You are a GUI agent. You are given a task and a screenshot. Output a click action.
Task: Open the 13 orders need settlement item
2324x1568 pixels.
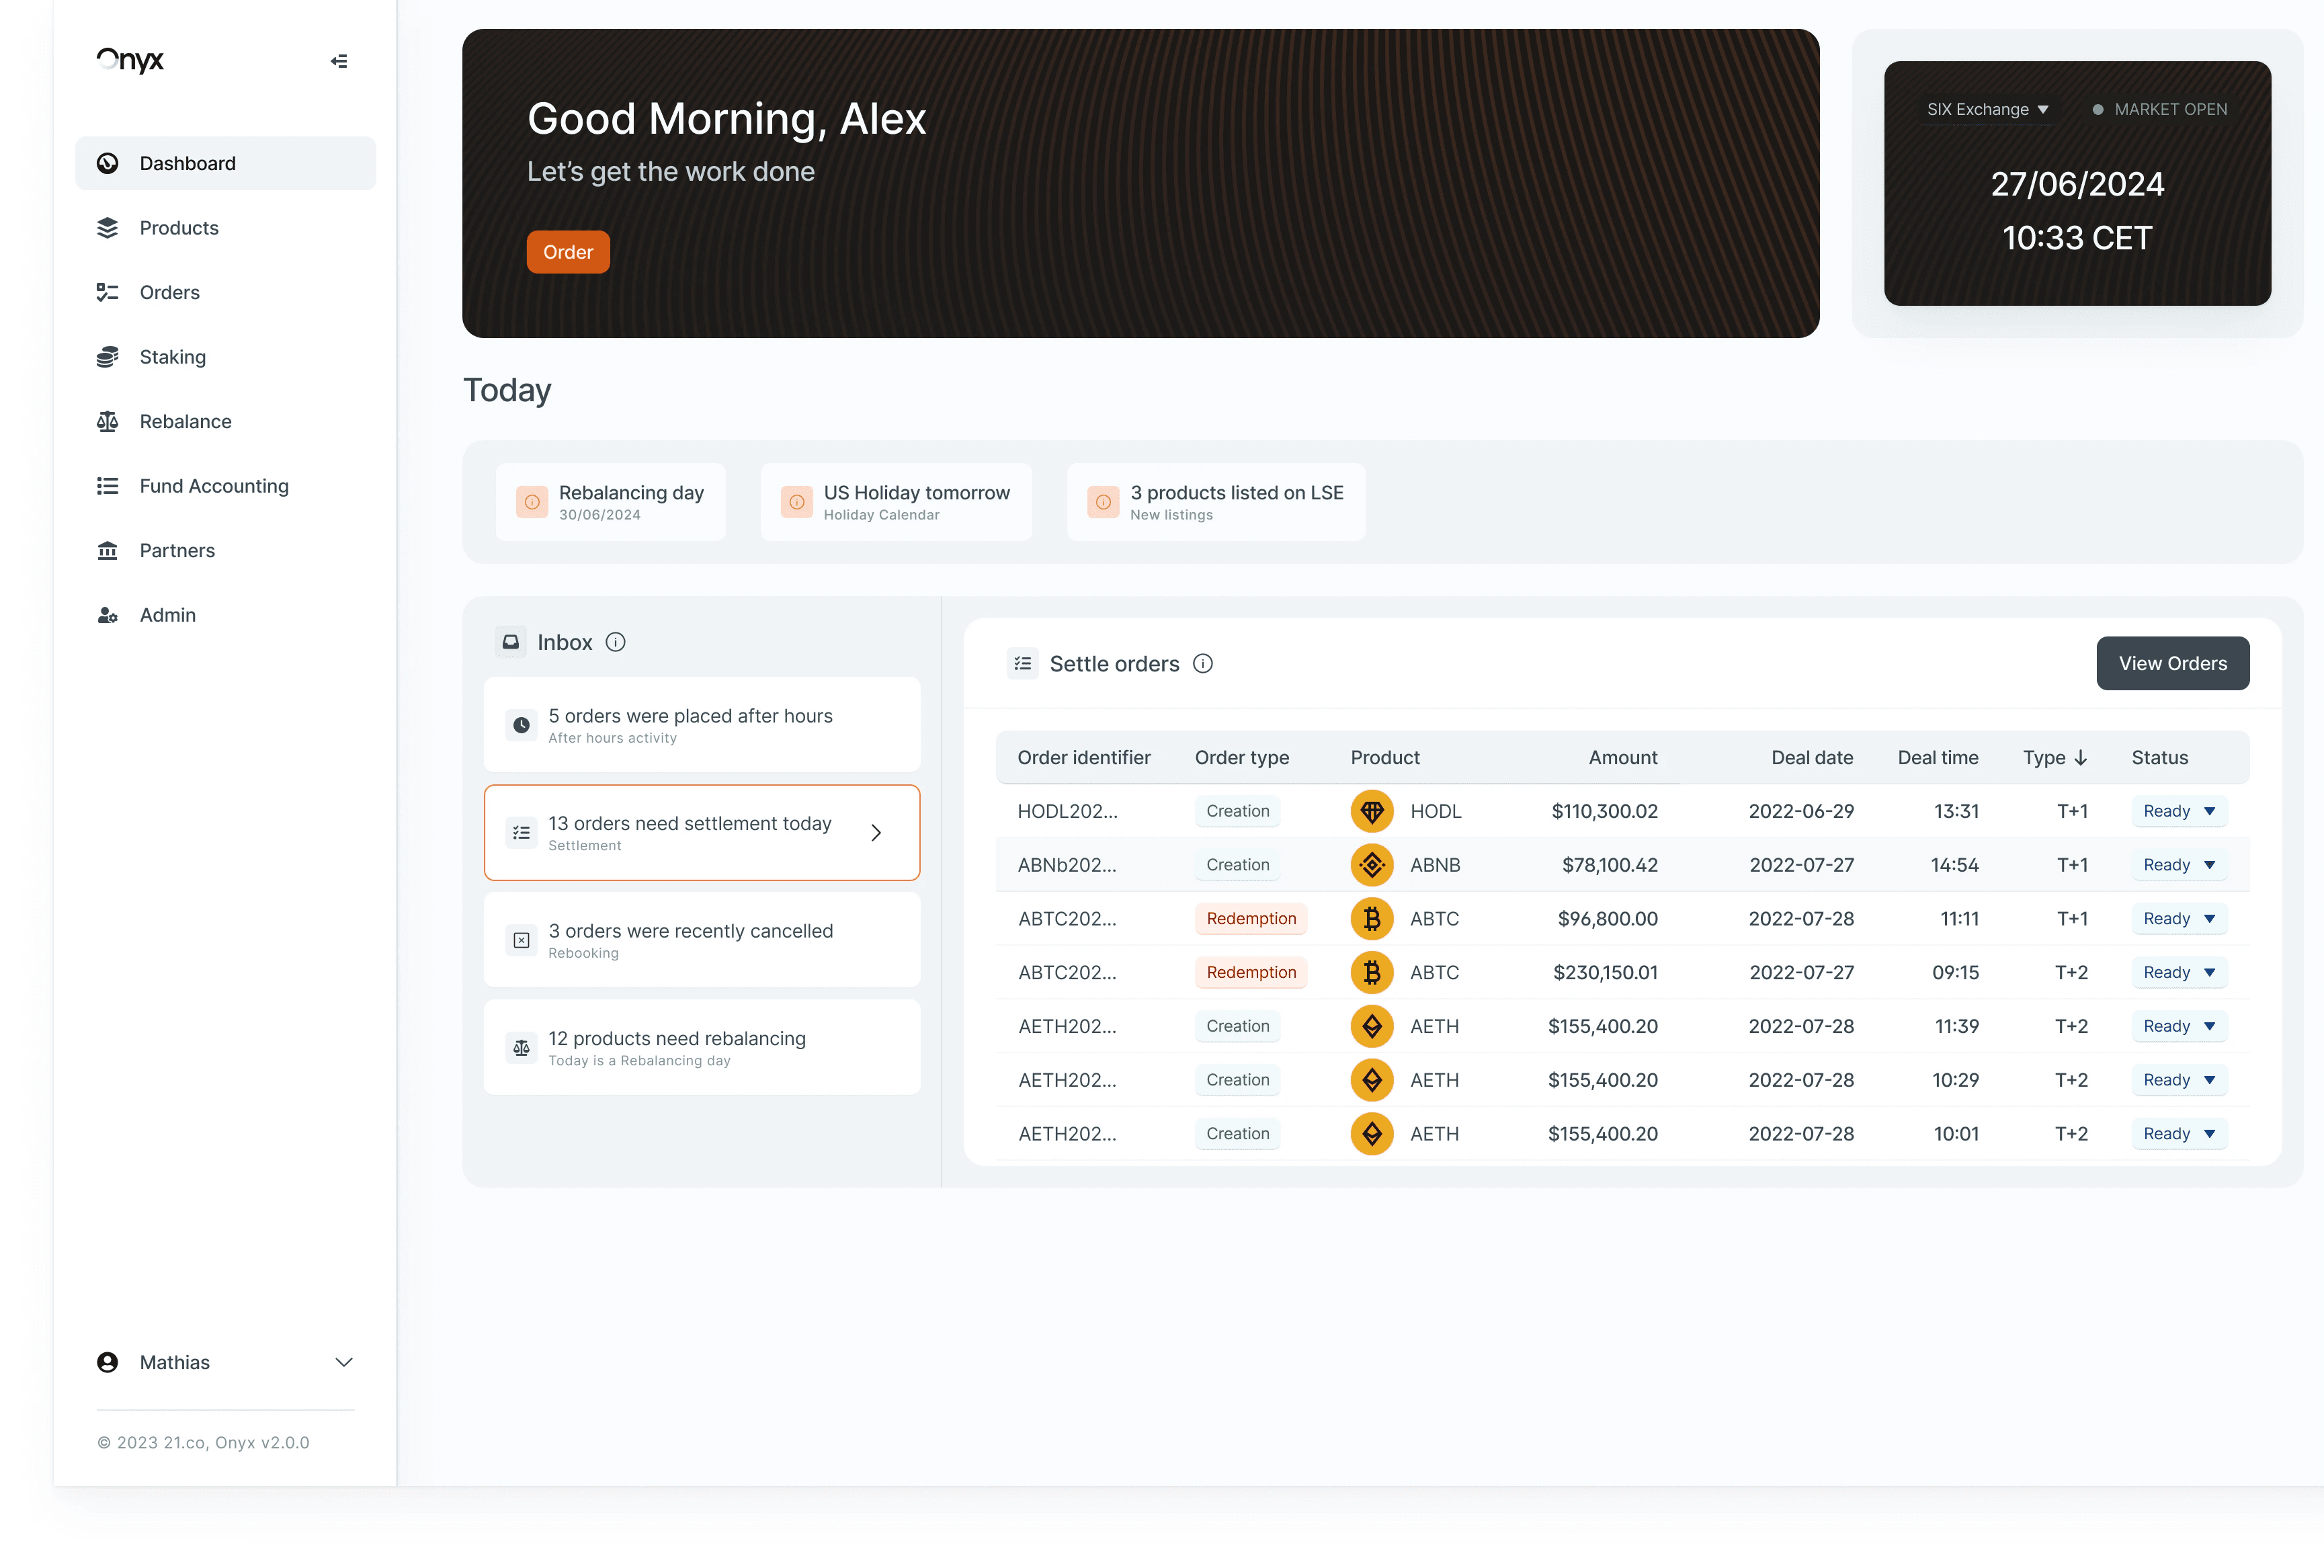pyautogui.click(x=701, y=832)
